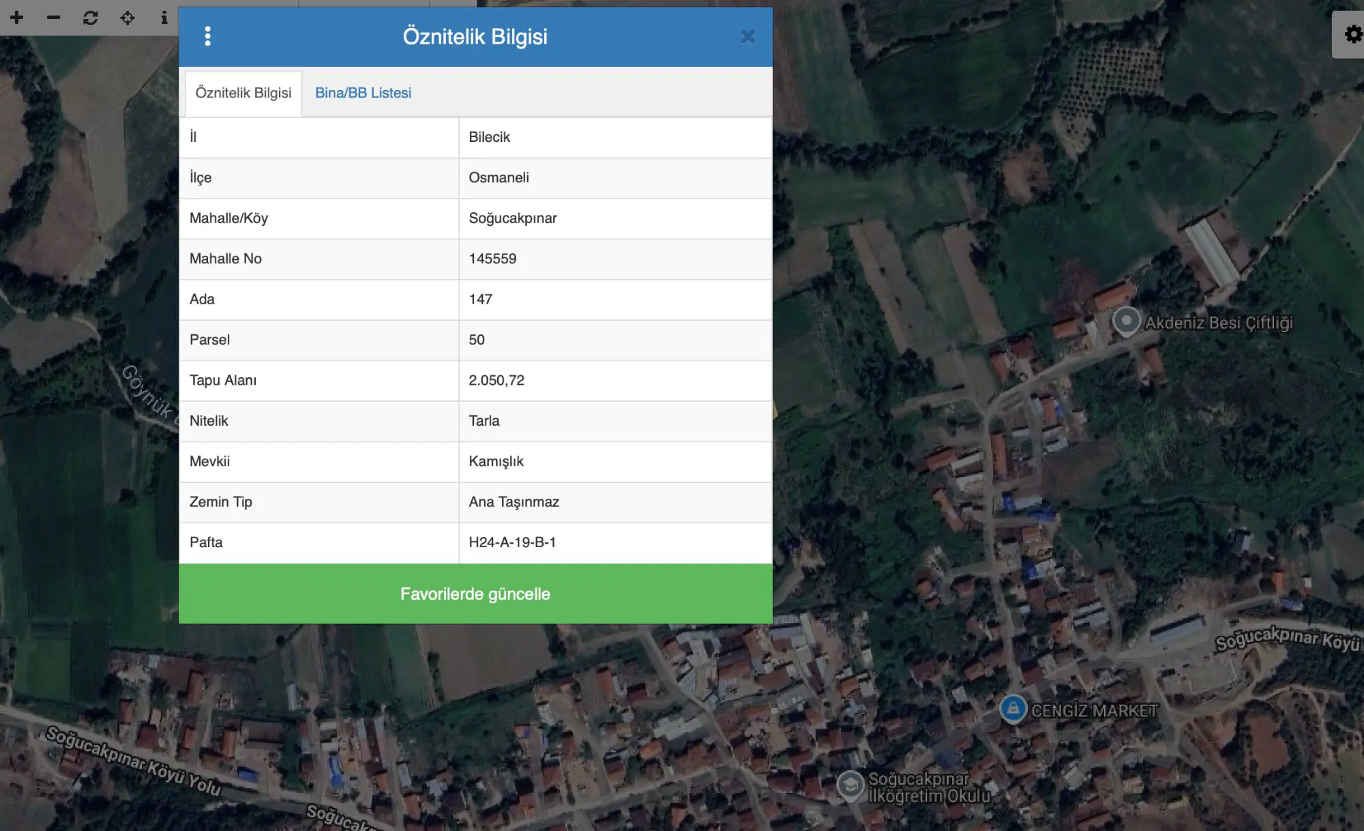This screenshot has width=1364, height=831.
Task: Click the info icon in toolbar
Action: point(164,18)
